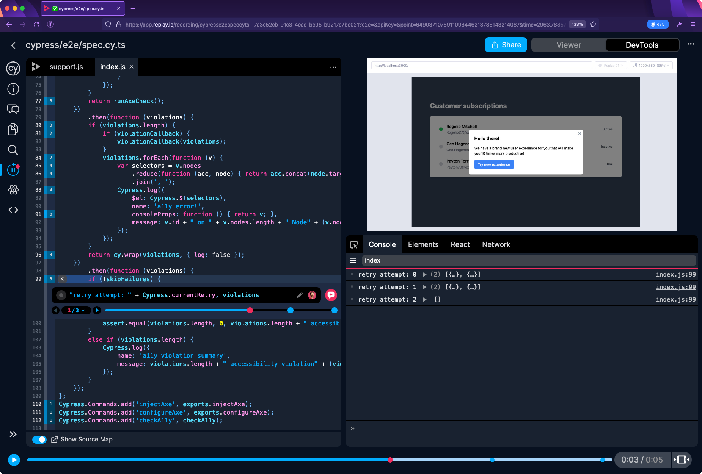Open a new browser tab
This screenshot has height=474, width=702.
(133, 8)
